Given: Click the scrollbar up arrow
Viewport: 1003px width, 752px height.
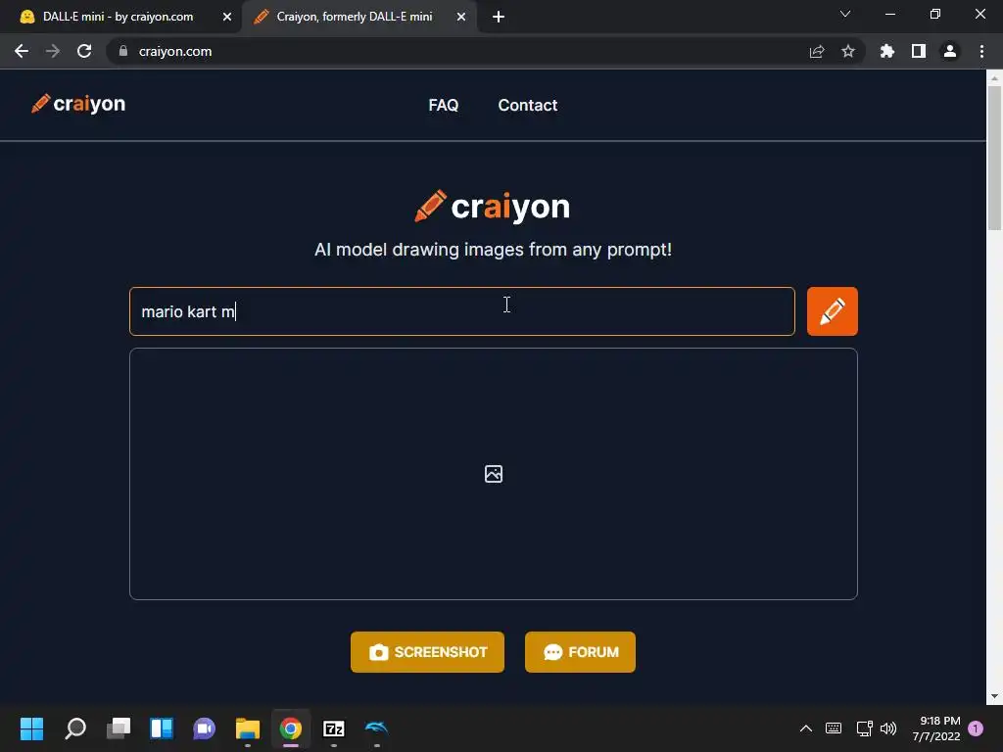Looking at the screenshot, I should [994, 77].
